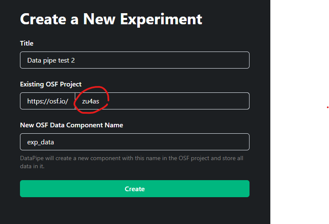The image size is (329, 224).
Task: Click the "Create a New Experiment" heading
Action: coord(111,19)
